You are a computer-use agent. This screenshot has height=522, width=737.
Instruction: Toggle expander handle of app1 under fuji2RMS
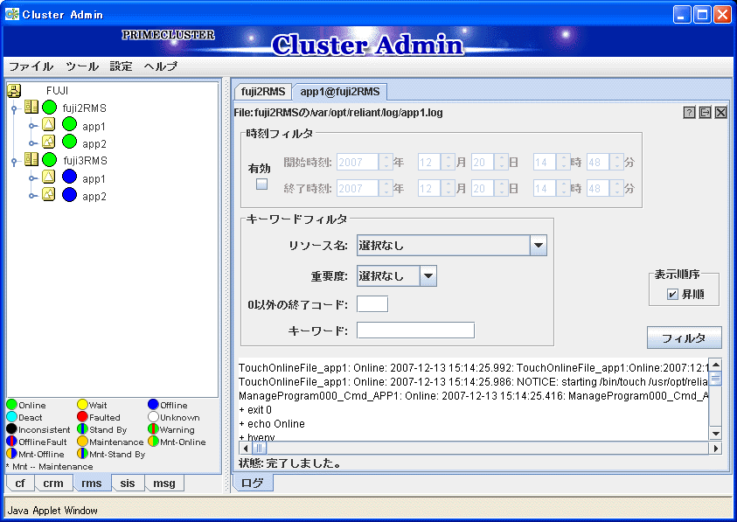tap(32, 126)
